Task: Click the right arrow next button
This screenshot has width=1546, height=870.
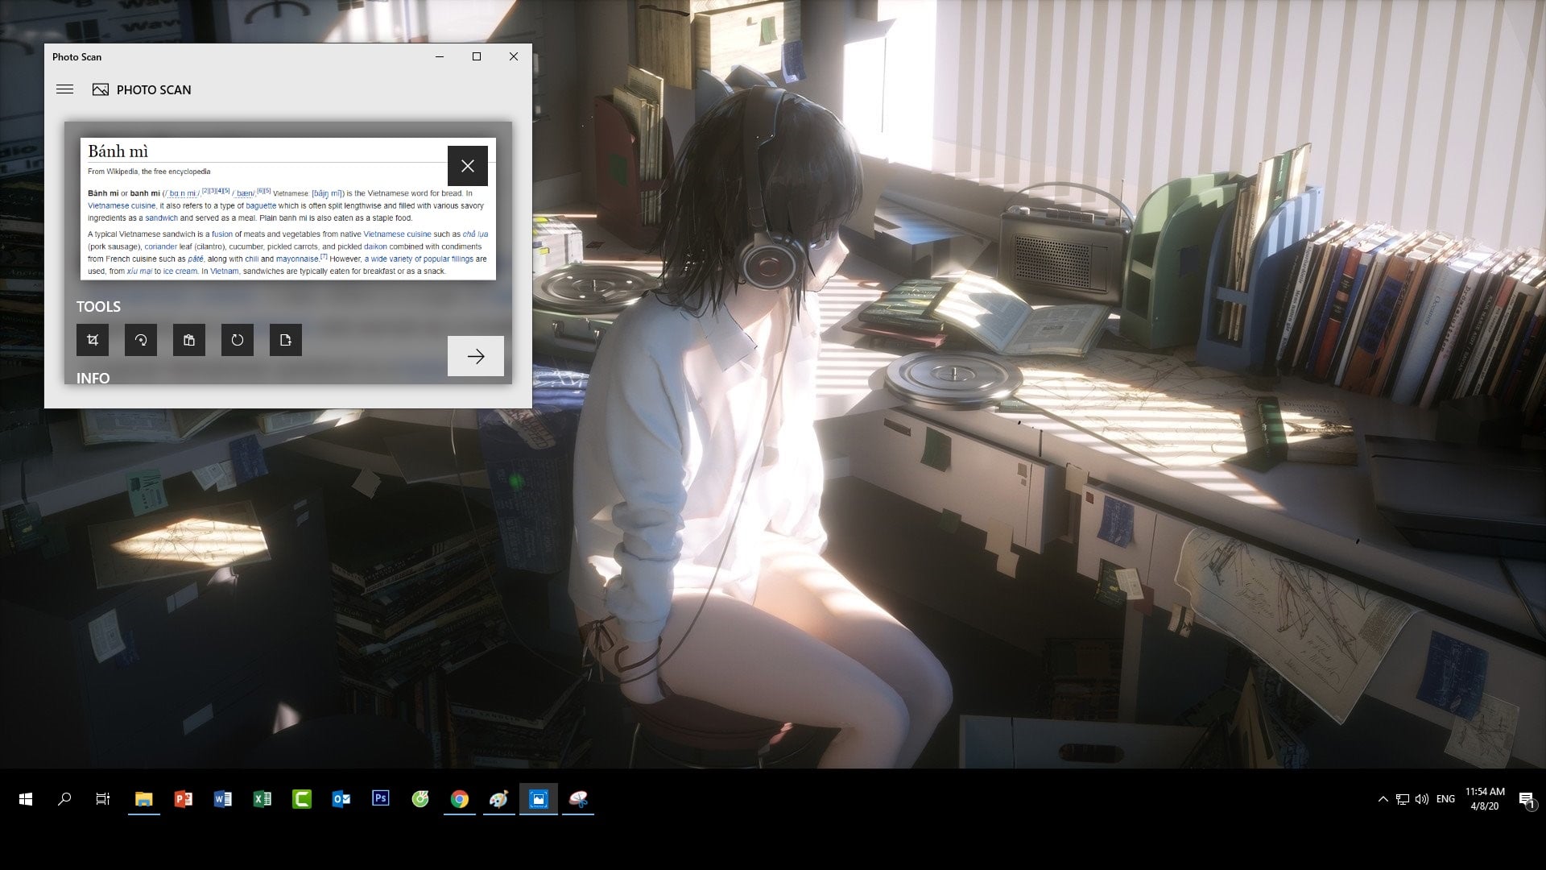Action: click(x=476, y=356)
